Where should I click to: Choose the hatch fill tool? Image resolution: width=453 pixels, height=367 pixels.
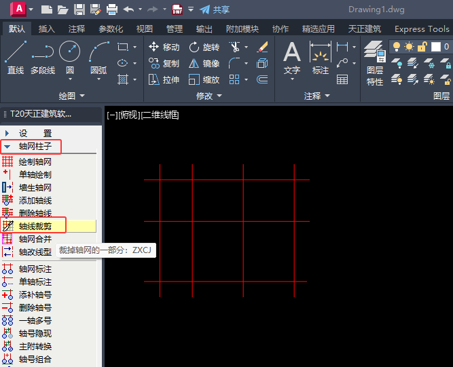(123, 79)
